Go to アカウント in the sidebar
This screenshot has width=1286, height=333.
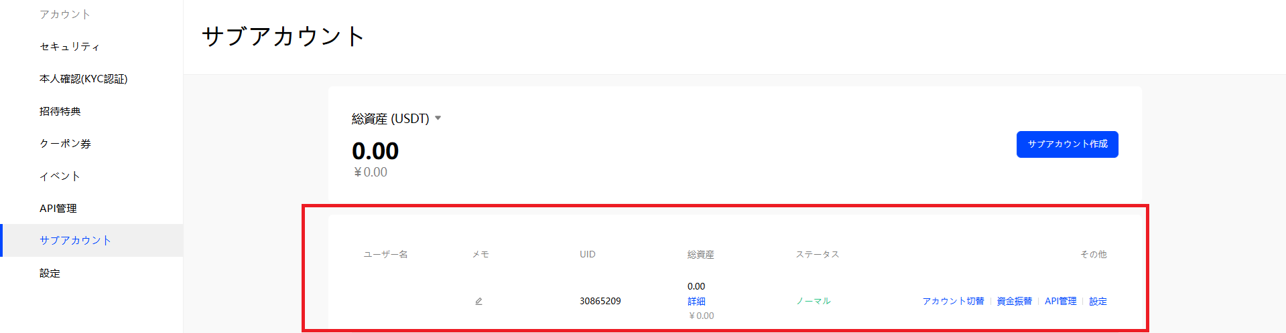pos(64,14)
